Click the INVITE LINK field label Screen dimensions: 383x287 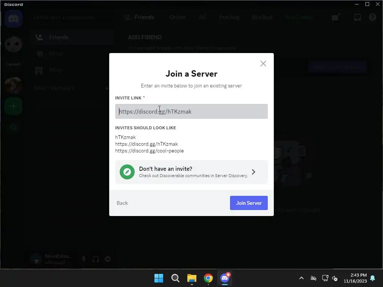pos(128,98)
